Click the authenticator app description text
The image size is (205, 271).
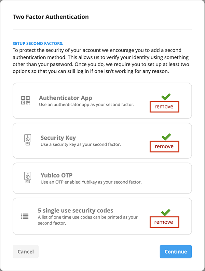(86, 104)
